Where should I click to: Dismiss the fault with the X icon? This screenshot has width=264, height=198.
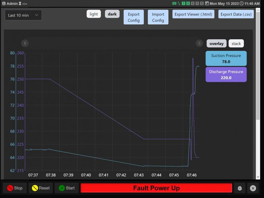pyautogui.click(x=253, y=188)
